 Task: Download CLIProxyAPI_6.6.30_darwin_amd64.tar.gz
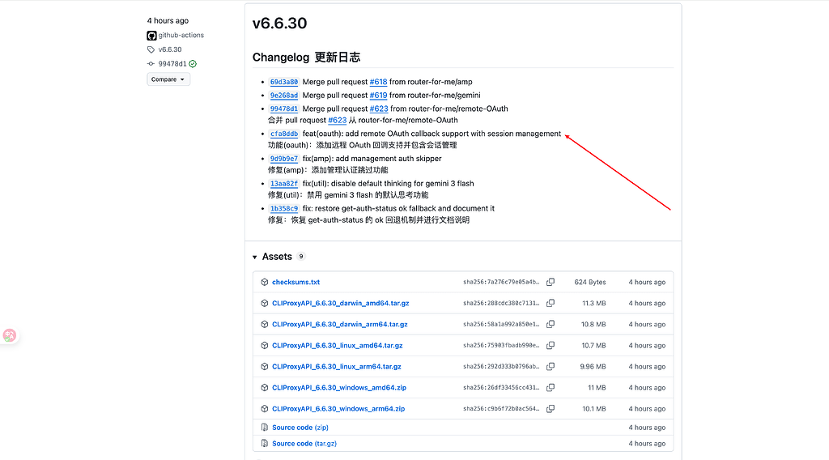[x=341, y=303]
